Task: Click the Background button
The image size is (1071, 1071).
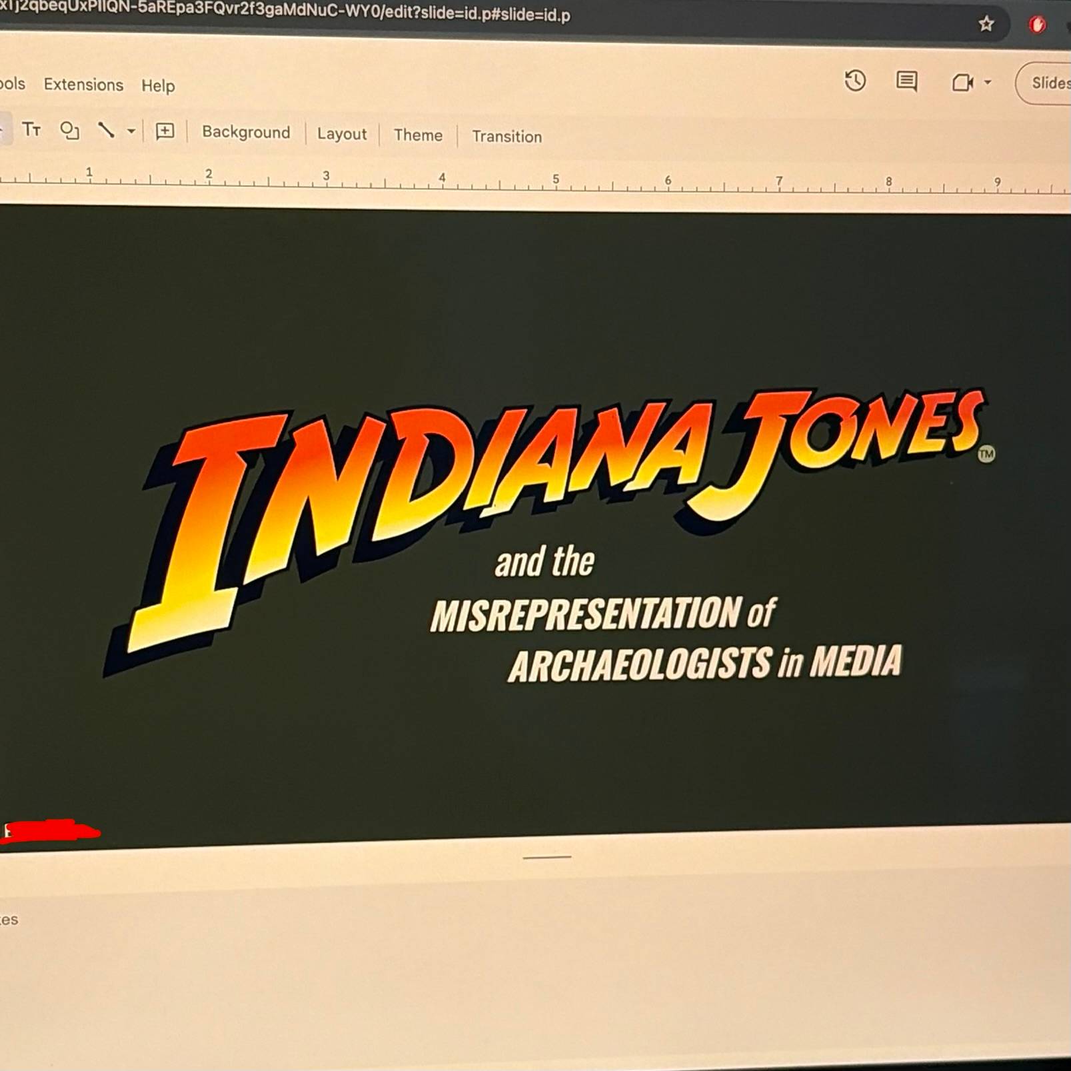Action: (246, 132)
